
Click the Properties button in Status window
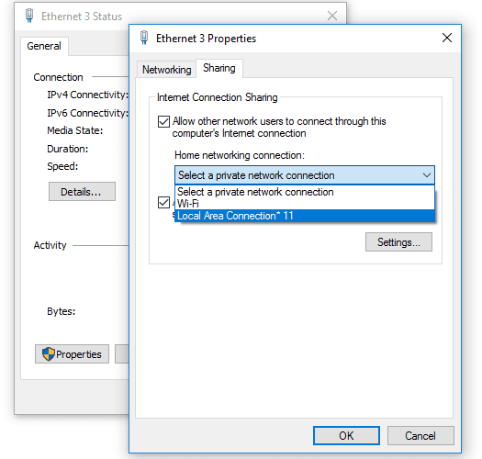coord(72,353)
